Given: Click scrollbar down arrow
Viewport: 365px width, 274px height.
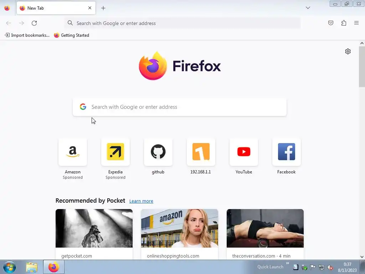Looking at the screenshot, I should click(x=362, y=257).
